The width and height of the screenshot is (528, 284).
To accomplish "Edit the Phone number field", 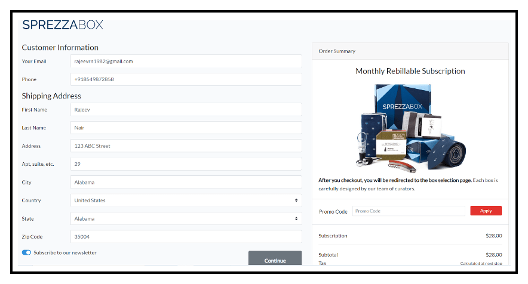I will click(186, 79).
